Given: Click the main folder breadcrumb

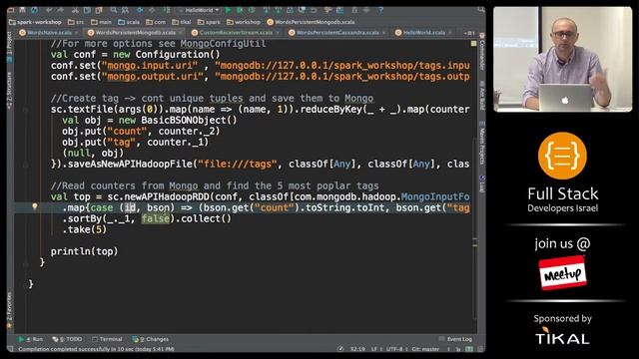Looking at the screenshot, I should 101,22.
